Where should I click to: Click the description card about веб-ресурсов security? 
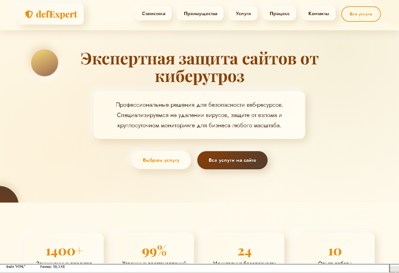coord(199,115)
